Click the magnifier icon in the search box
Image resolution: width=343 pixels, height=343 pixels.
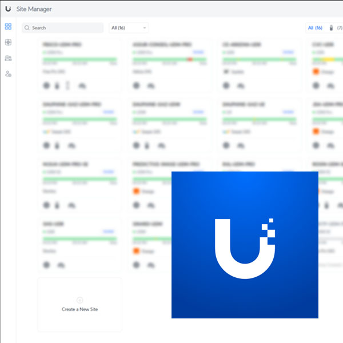pos(27,28)
